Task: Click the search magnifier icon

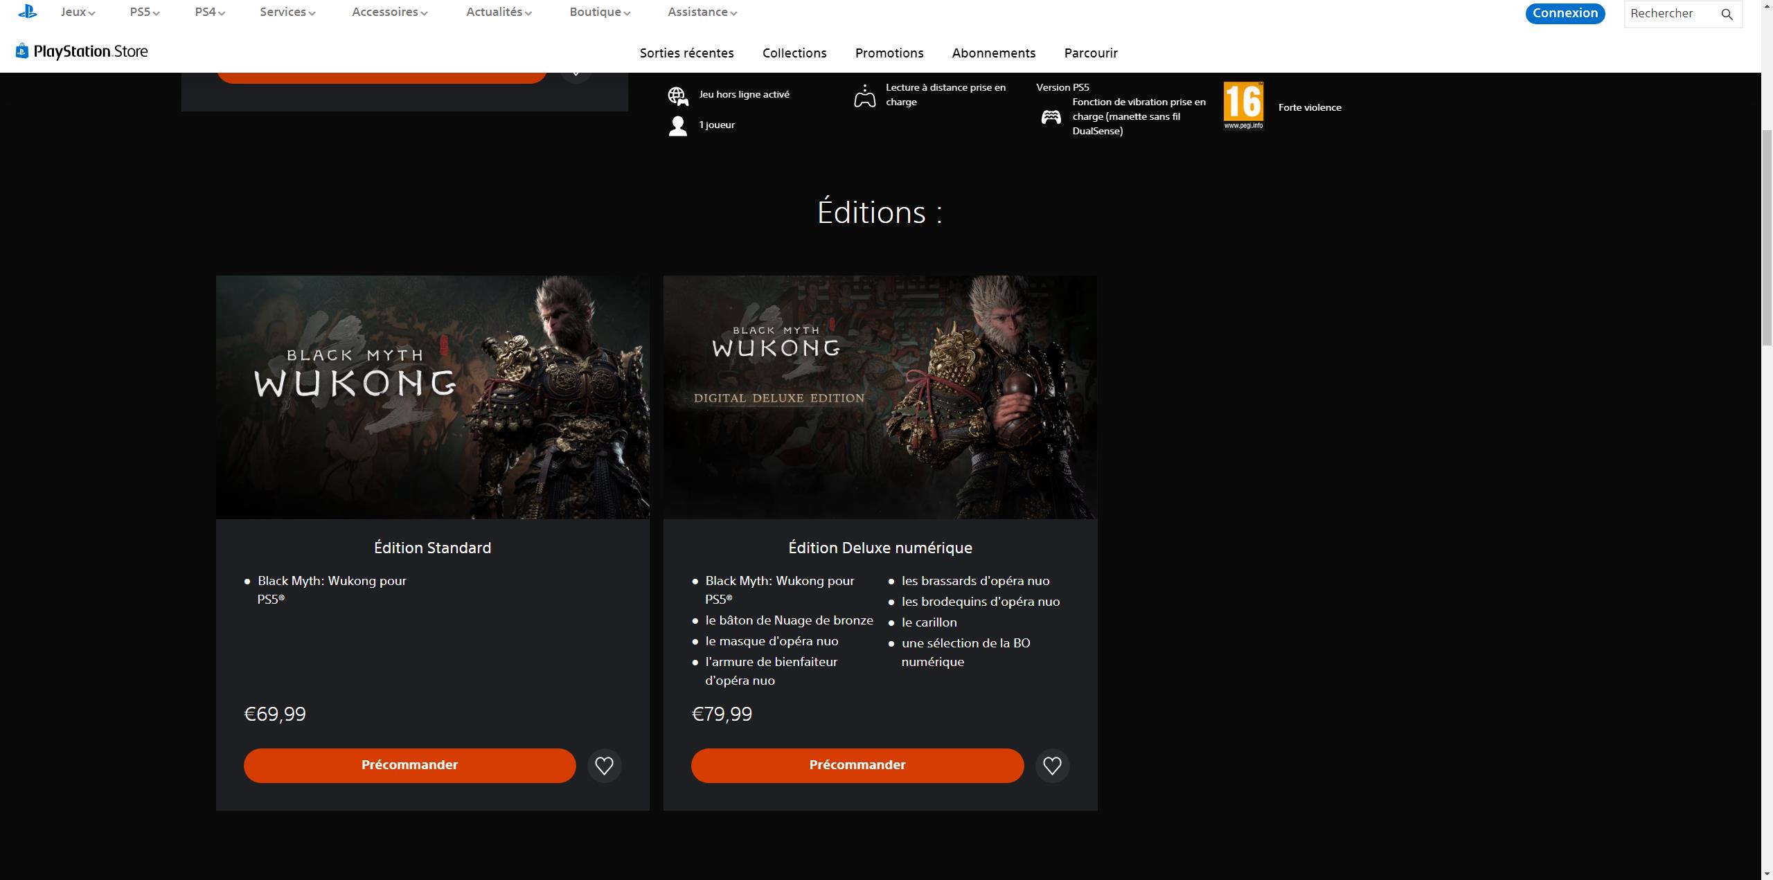Action: [1727, 14]
